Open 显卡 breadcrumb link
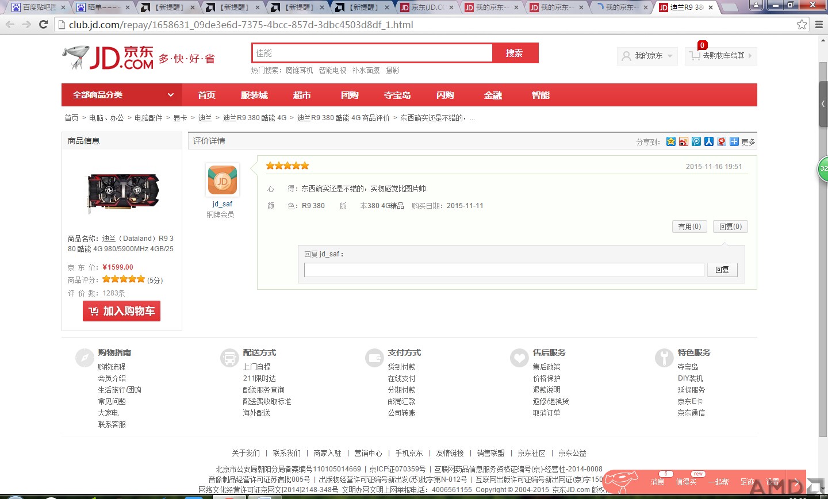 (180, 118)
